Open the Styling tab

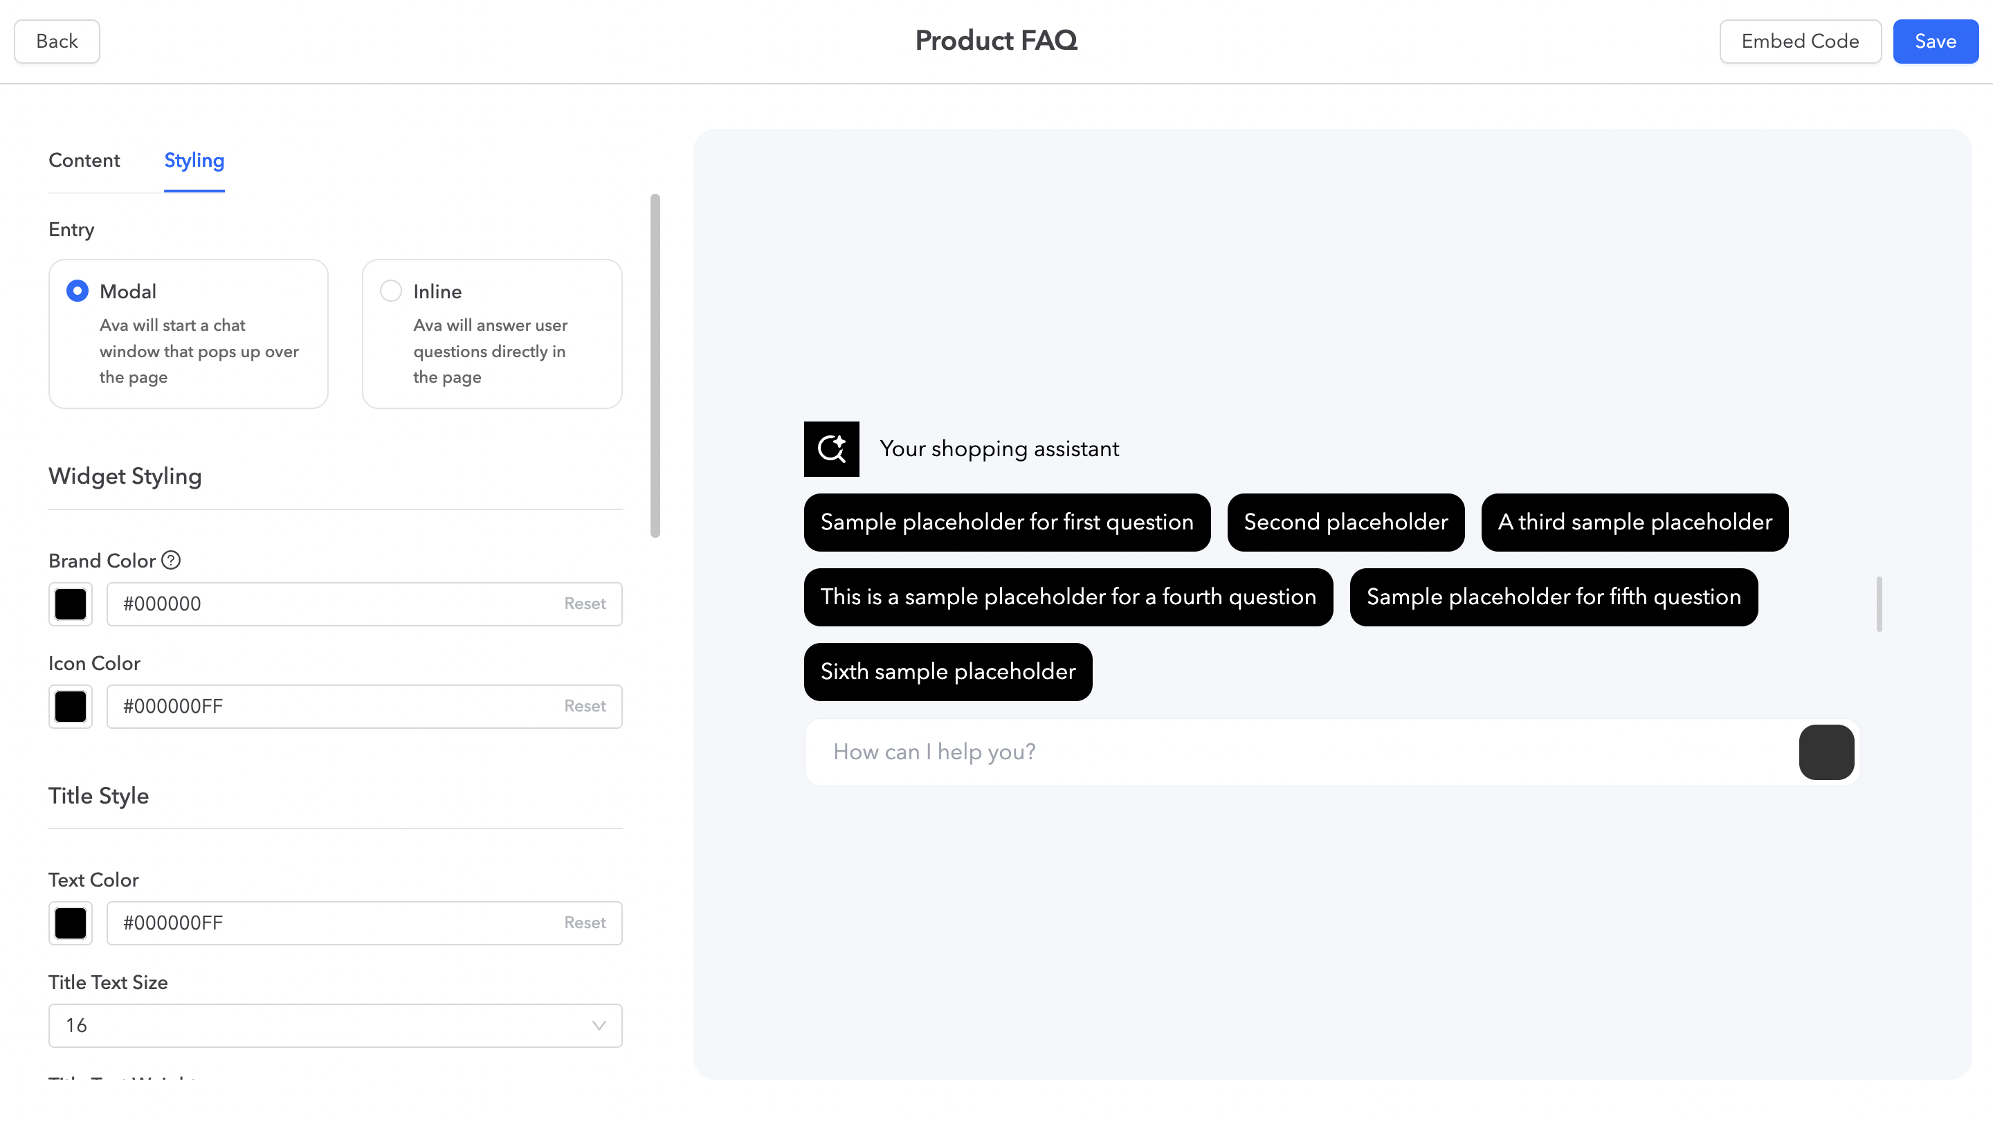(x=194, y=160)
